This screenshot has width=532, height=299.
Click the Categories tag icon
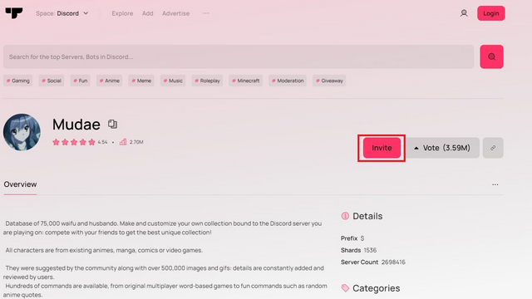click(x=345, y=288)
